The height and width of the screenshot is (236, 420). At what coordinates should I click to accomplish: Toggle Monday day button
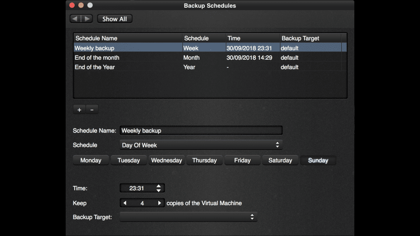(91, 160)
